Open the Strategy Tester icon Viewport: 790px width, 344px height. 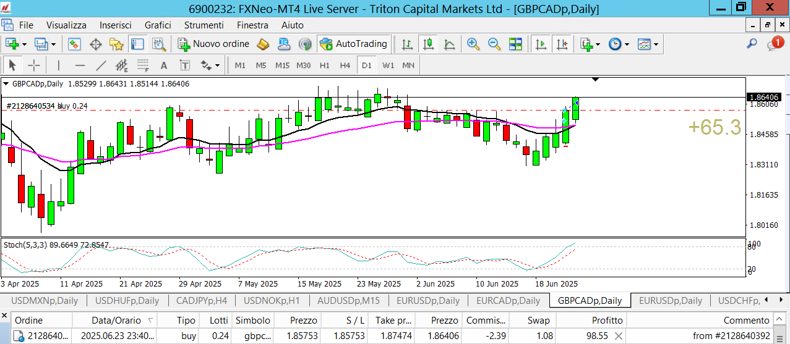point(159,44)
